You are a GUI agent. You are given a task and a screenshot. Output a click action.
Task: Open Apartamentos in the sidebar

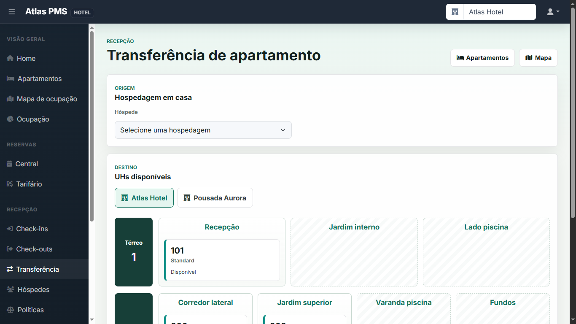point(44,78)
